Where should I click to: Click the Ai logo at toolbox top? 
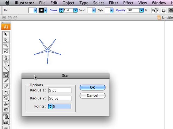pos(6,27)
